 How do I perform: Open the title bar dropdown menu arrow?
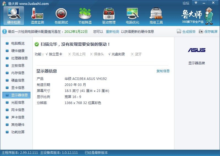(x=196, y=3)
